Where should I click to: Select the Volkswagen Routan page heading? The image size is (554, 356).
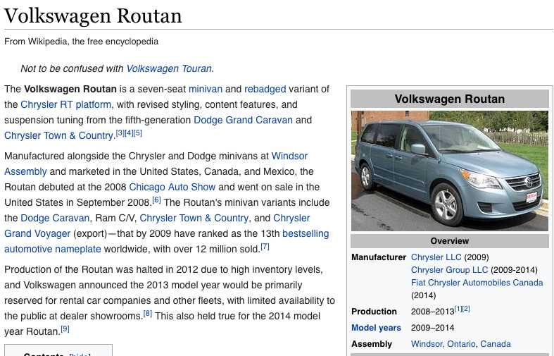click(93, 16)
